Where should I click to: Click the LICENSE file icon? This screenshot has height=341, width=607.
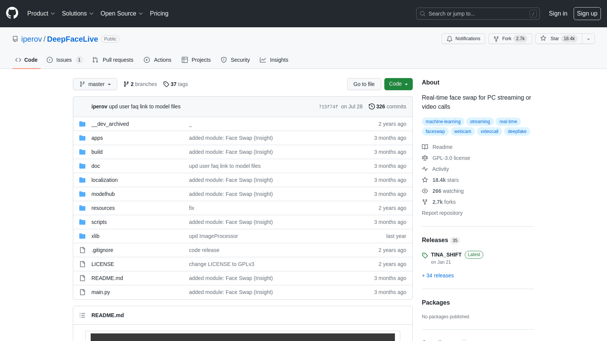click(82, 264)
